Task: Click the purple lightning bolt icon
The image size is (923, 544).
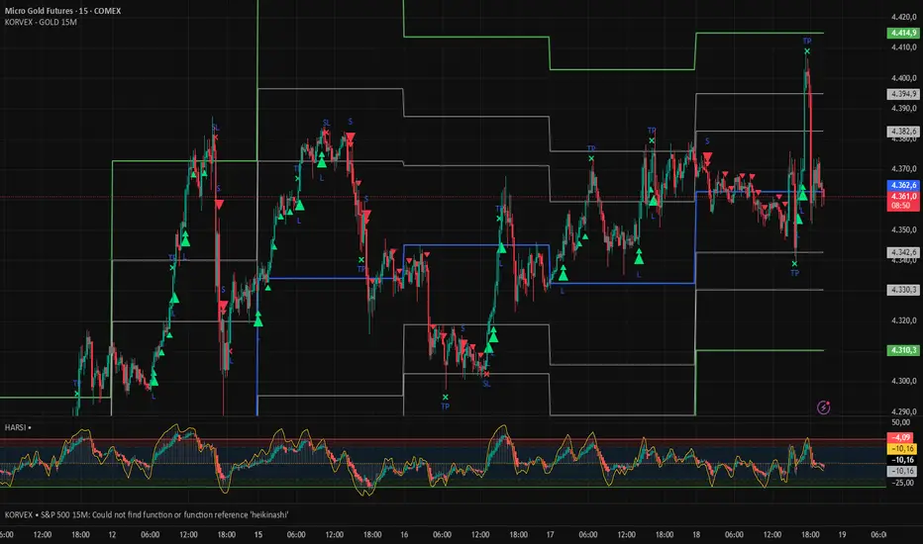Action: pos(824,407)
